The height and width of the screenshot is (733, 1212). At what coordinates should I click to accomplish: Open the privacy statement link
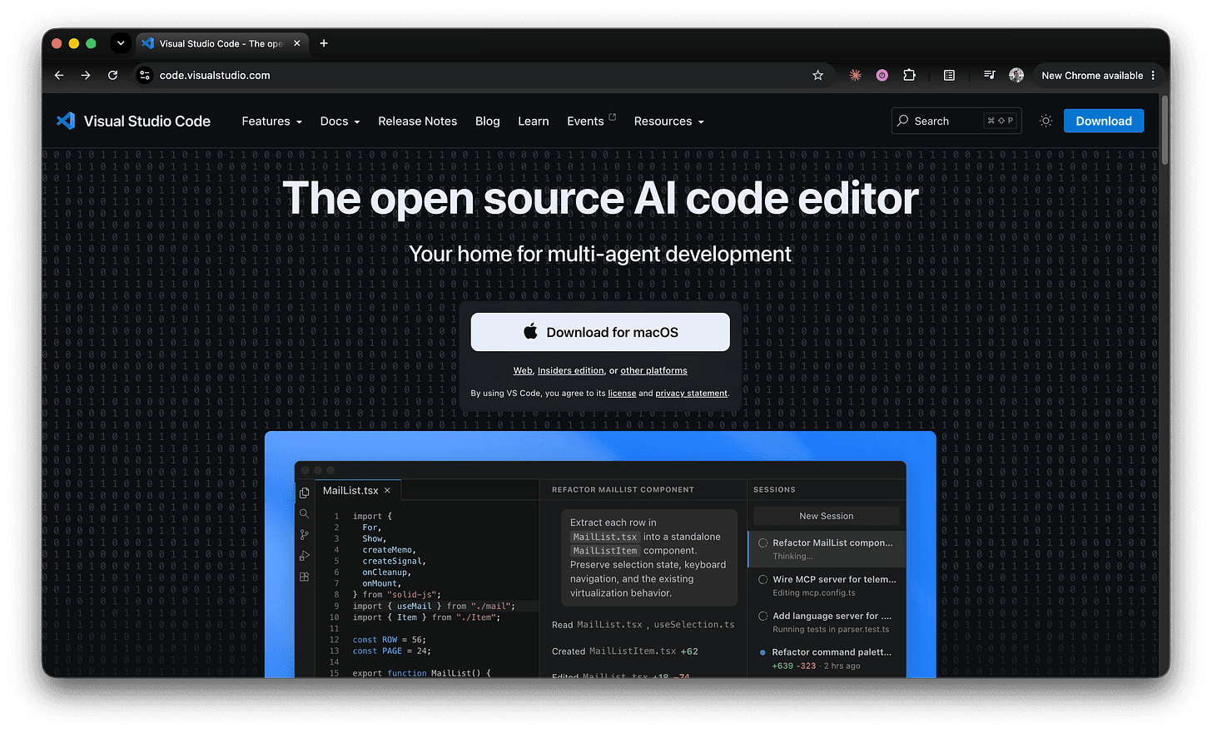click(691, 394)
